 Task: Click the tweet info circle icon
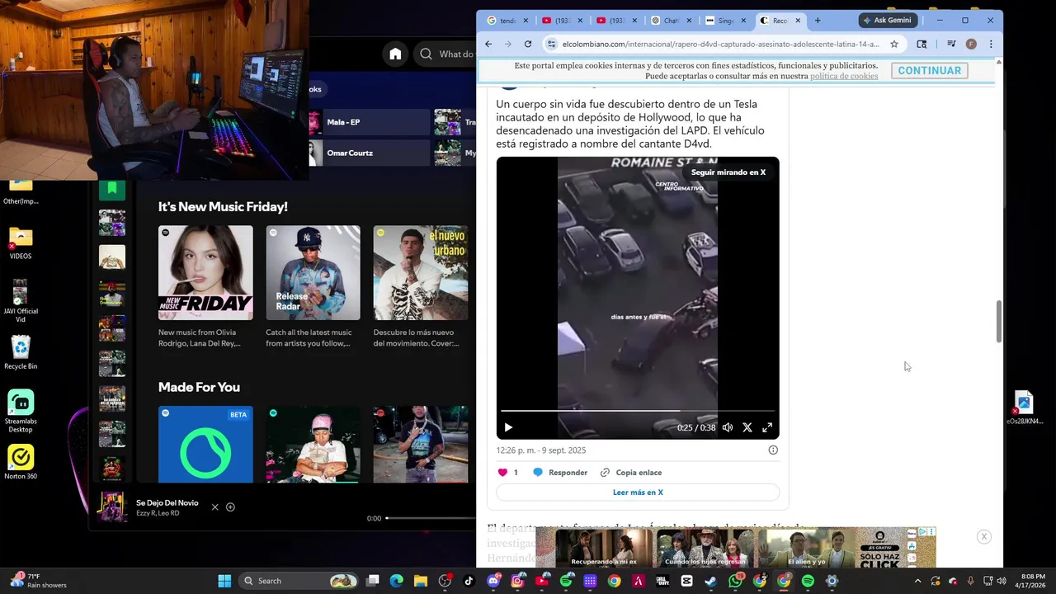pyautogui.click(x=773, y=450)
